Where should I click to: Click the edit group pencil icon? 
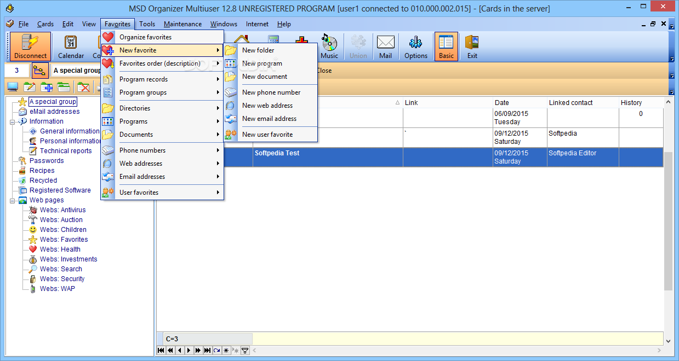point(29,87)
